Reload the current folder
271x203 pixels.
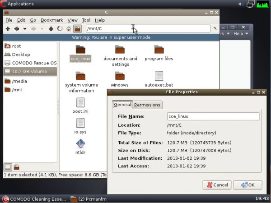click(x=60, y=29)
